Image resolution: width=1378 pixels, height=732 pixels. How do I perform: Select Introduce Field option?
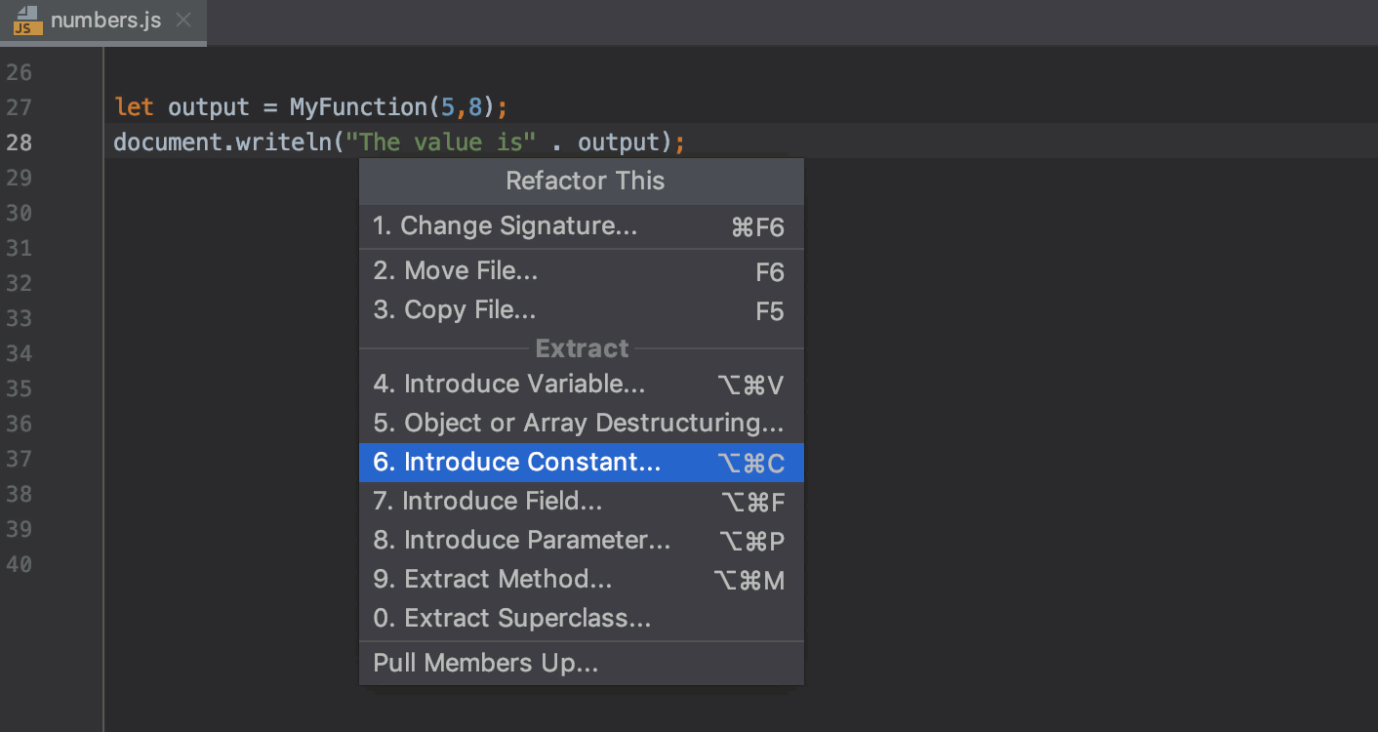tap(582, 502)
